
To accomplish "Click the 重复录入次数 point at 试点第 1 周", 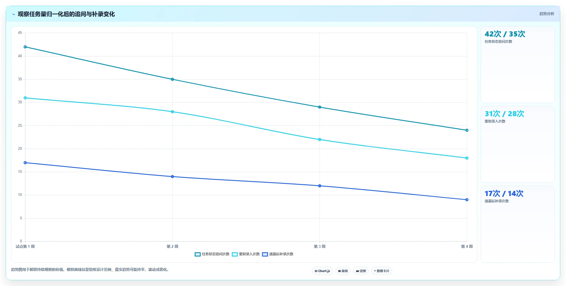I will point(25,98).
